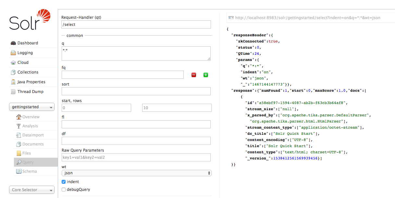395x198 pixels.
Task: Uncheck the indent checkbox
Action: [x=64, y=182]
